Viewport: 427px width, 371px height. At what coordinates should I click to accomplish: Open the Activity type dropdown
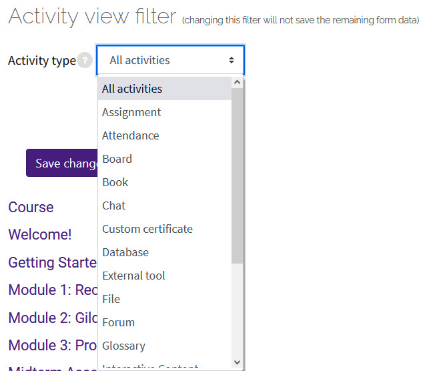click(x=171, y=60)
